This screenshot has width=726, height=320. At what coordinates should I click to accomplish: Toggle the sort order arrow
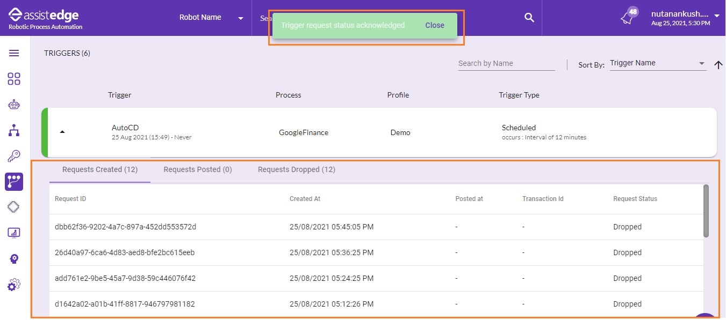[718, 65]
